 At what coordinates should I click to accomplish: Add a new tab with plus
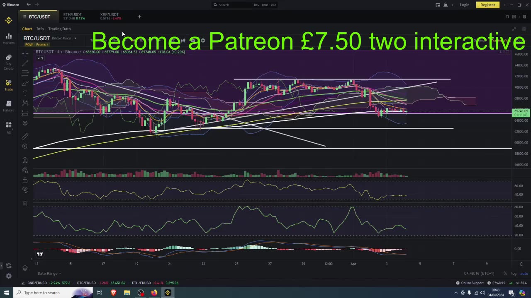pos(139,17)
